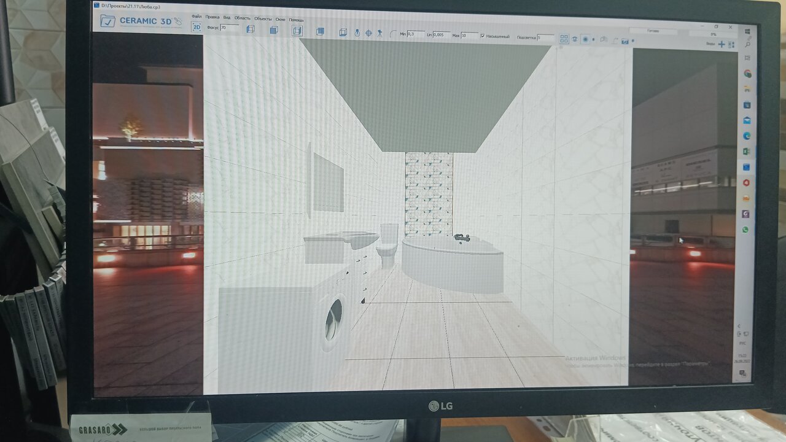Click the greyed export arrow icon
This screenshot has width=786, height=442.
click(615, 41)
